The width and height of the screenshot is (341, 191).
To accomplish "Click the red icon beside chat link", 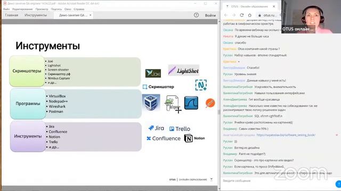I will 337,135.
